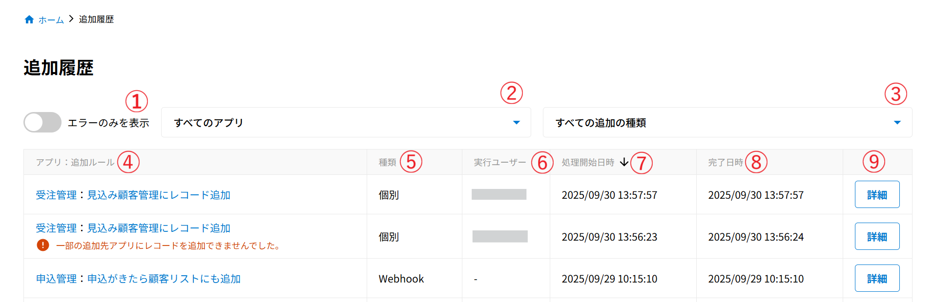934x302 pixels.
Task: Click the 実行ユーザー column header
Action: click(500, 162)
